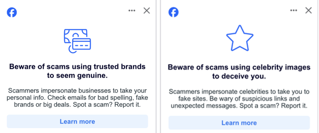The height and width of the screenshot is (133, 319).
Task: Click the Facebook logo on the trusted brands card
Action: pyautogui.click(x=12, y=12)
